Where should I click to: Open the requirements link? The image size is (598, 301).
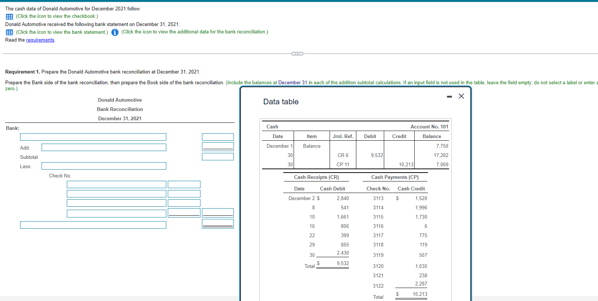(40, 40)
